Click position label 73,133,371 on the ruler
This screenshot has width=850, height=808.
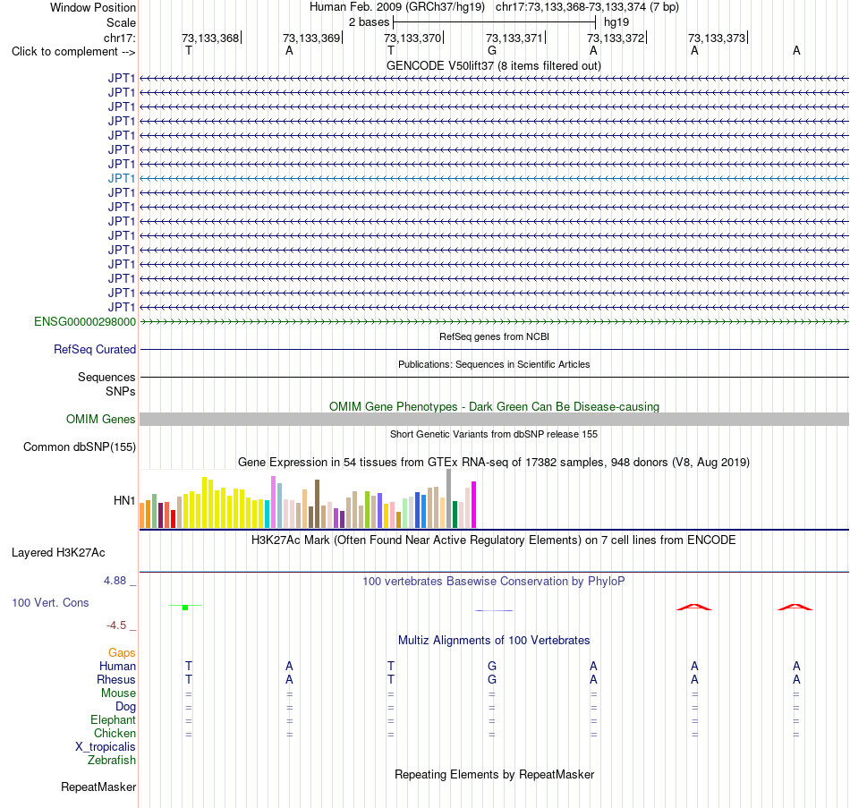(x=514, y=38)
